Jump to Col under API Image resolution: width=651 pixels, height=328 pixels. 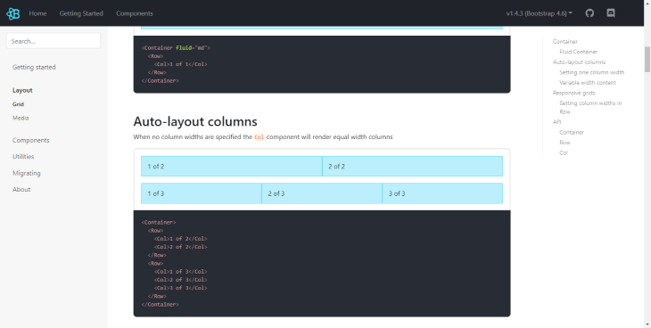point(564,152)
